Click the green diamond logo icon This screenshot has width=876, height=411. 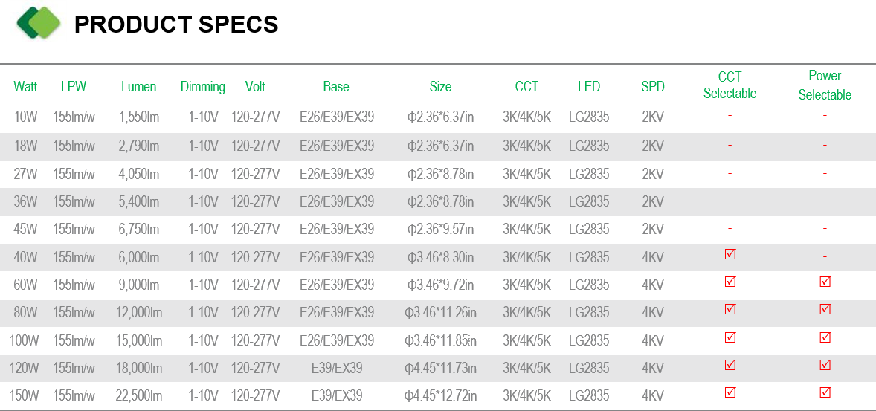(x=39, y=22)
